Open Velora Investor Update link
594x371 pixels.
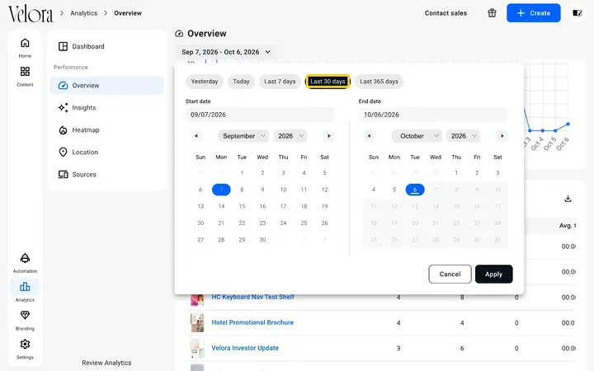pos(245,348)
